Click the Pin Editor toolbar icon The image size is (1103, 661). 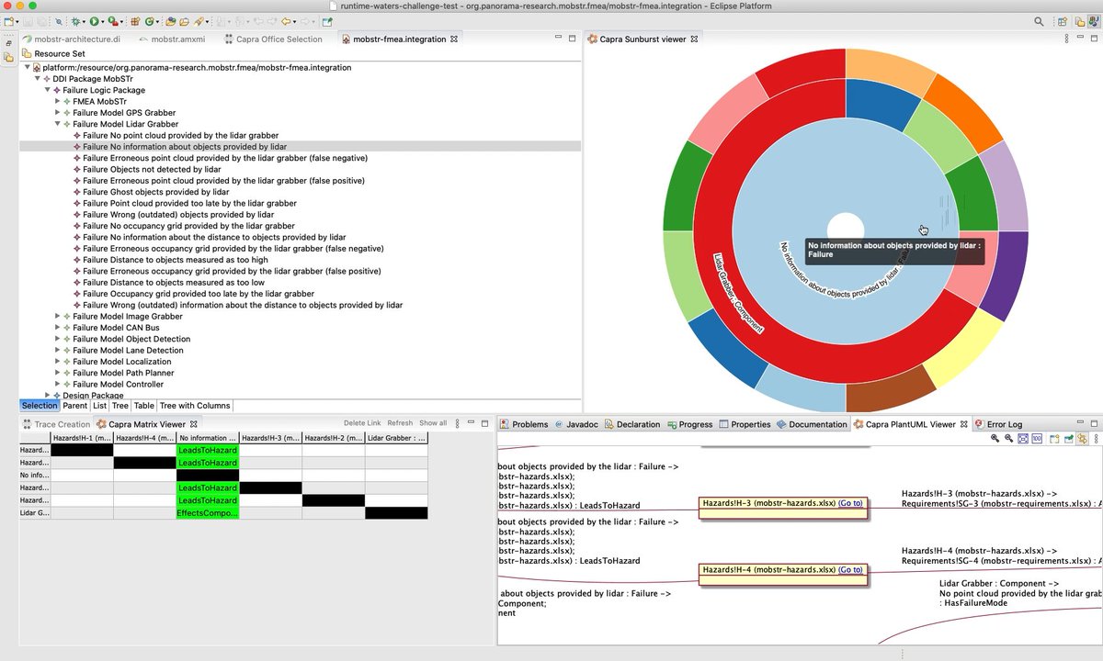point(327,21)
